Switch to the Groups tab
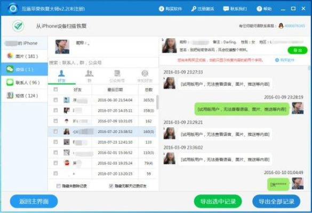 (90, 76)
